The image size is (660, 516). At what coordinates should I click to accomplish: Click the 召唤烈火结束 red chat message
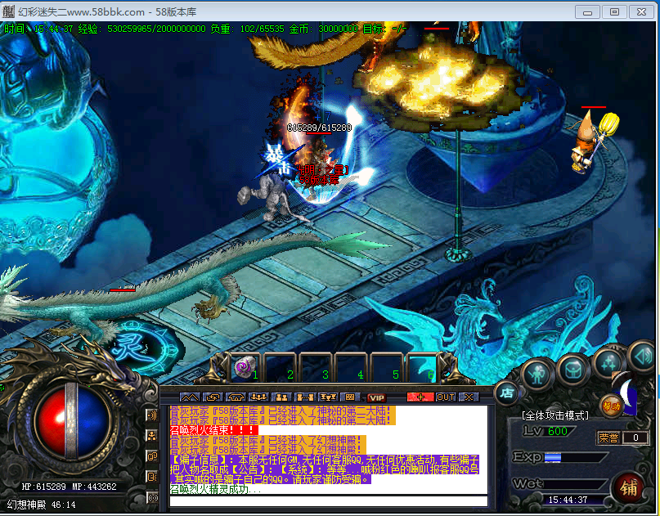[x=213, y=430]
